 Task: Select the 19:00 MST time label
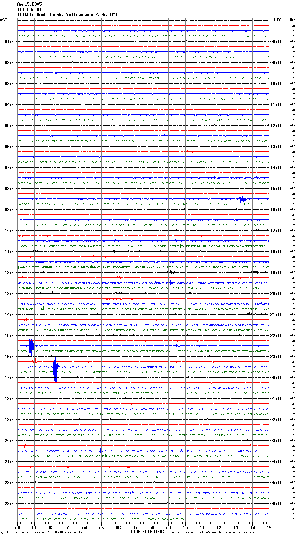[x=11, y=420]
